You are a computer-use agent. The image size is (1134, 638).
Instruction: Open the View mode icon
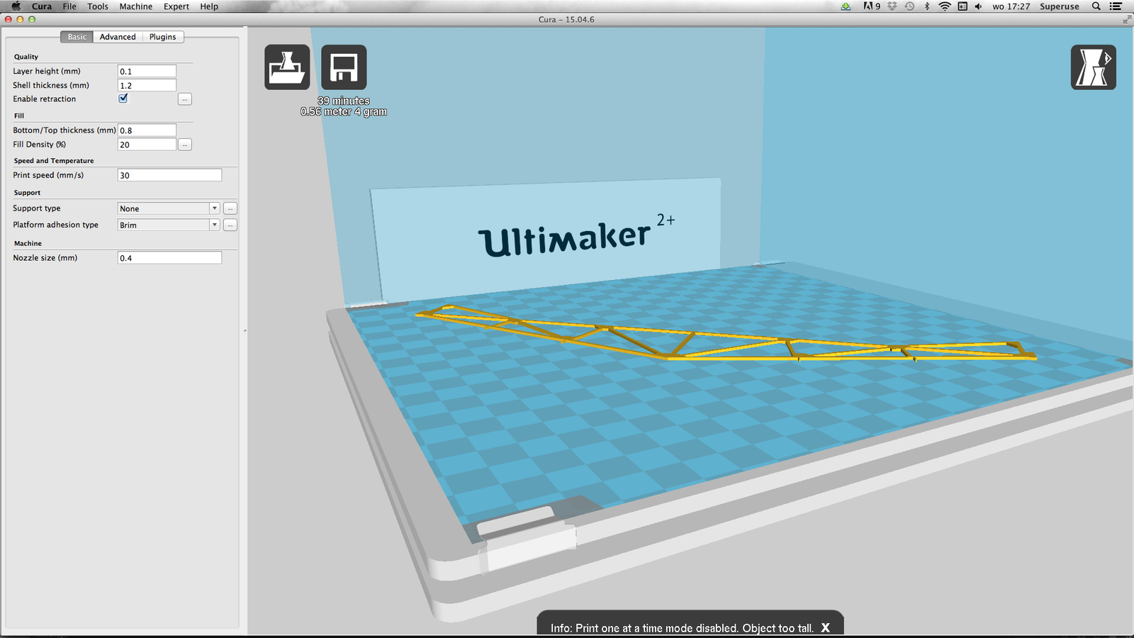pos(1093,67)
